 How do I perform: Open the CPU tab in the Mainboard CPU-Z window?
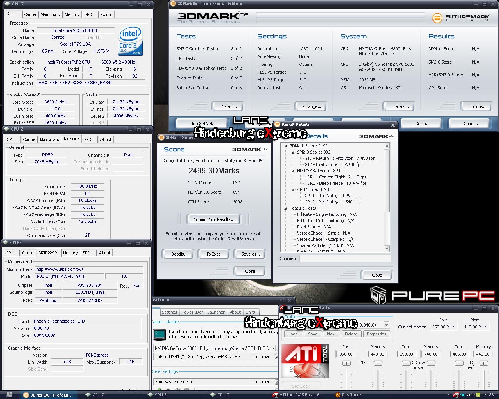pyautogui.click(x=10, y=253)
